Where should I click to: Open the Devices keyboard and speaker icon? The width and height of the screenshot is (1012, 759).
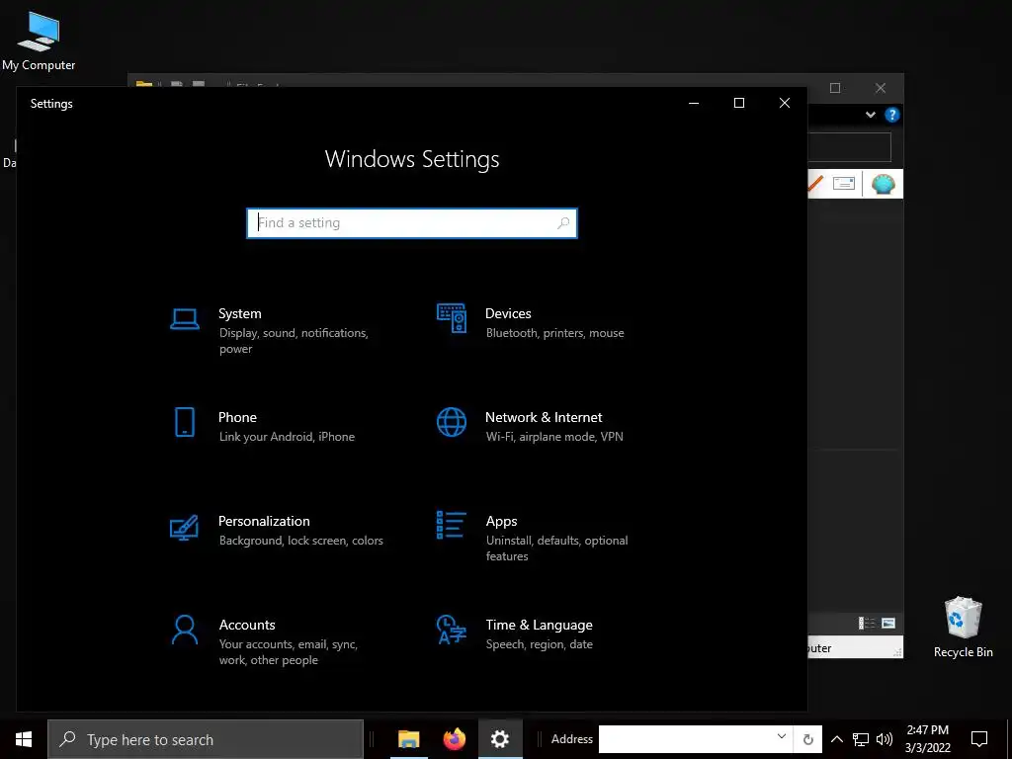click(x=451, y=318)
